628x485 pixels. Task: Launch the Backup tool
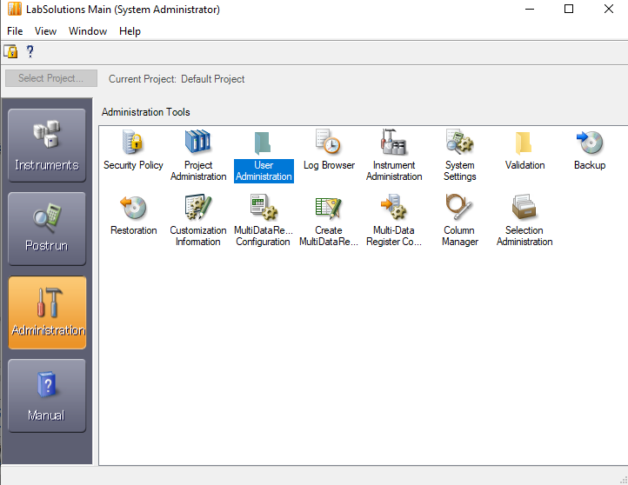[x=590, y=149]
